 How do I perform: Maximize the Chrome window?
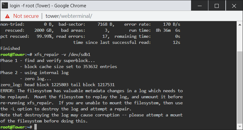(x=217, y=6)
